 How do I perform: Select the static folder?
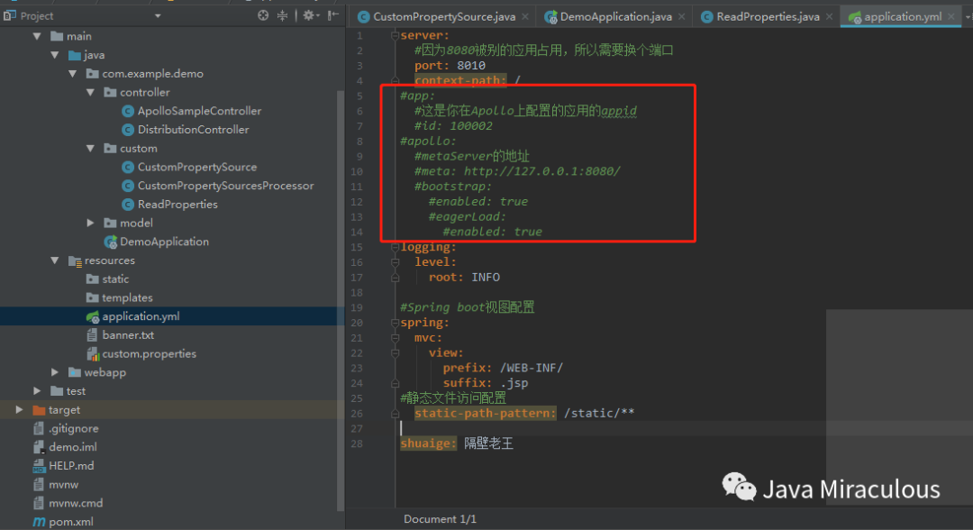[115, 279]
